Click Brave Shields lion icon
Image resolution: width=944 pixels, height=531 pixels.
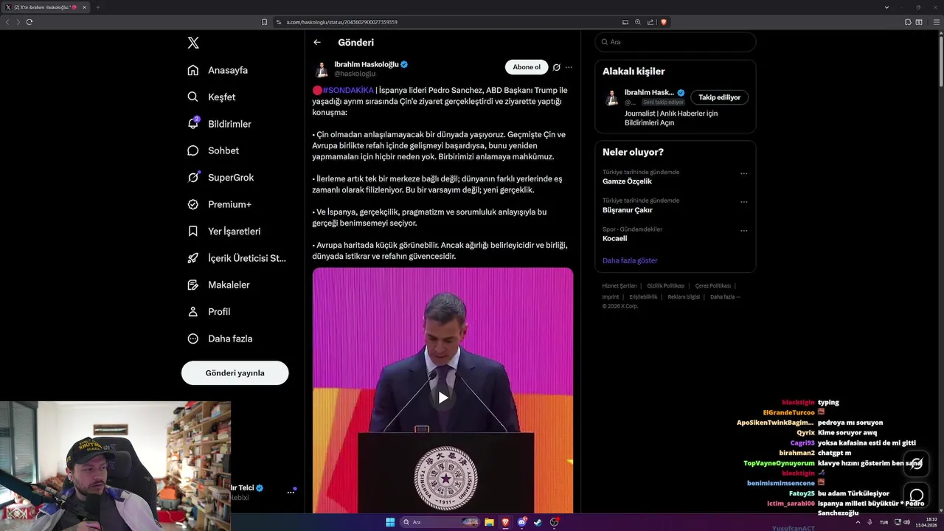click(x=664, y=22)
